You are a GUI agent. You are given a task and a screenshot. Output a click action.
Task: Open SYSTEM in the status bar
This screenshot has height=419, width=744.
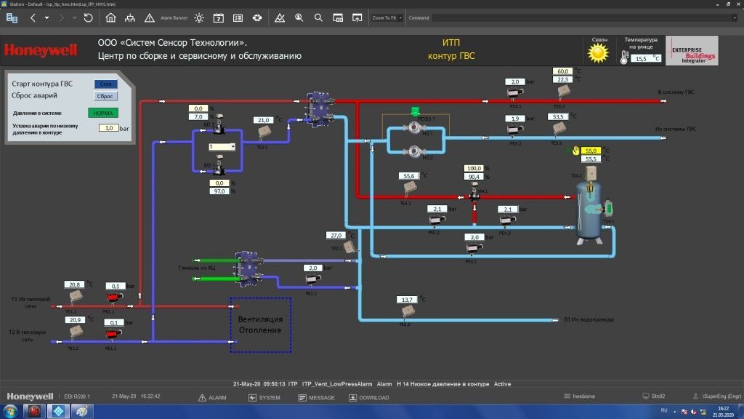pos(264,398)
